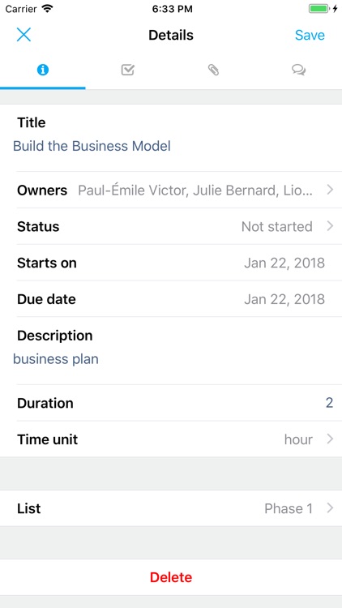Open the Time unit chevron
Screen dimensions: 342x608
(x=330, y=439)
